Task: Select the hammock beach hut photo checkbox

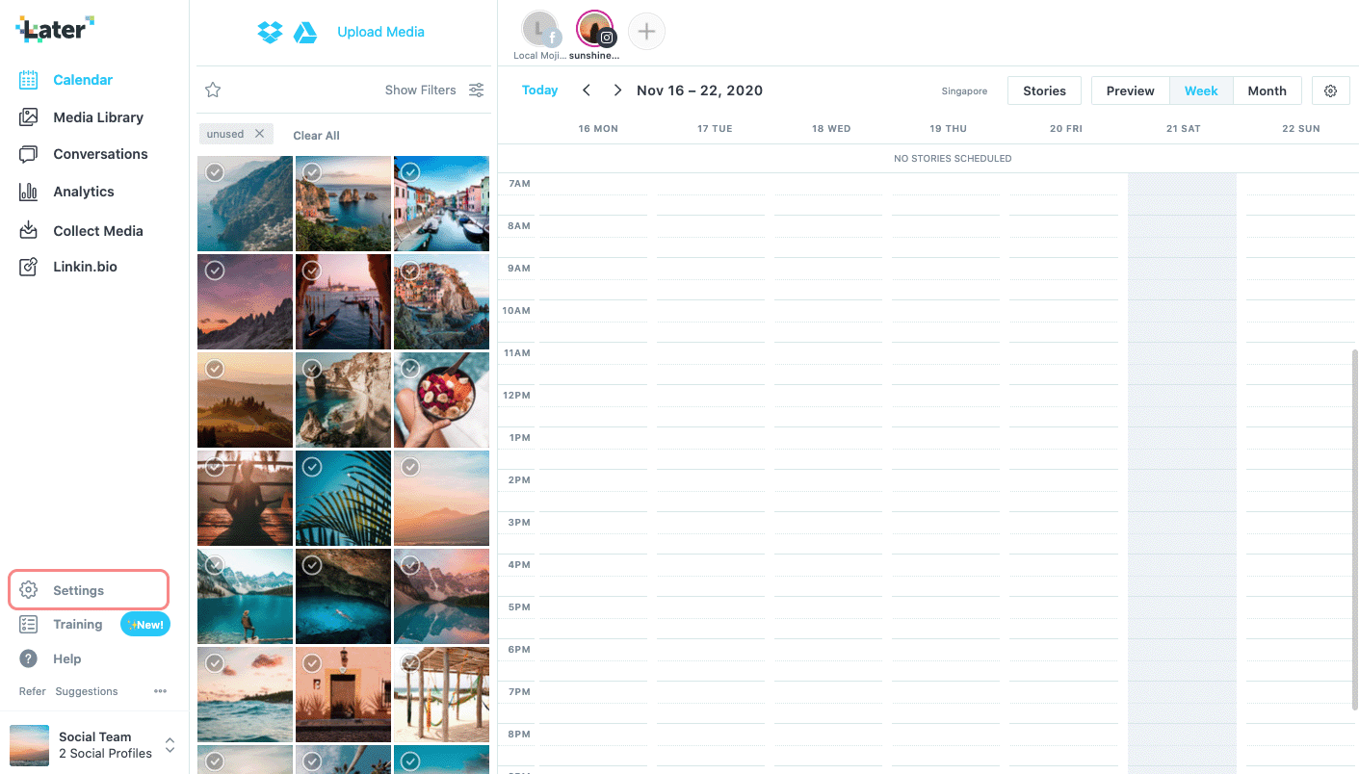Action: (x=410, y=662)
